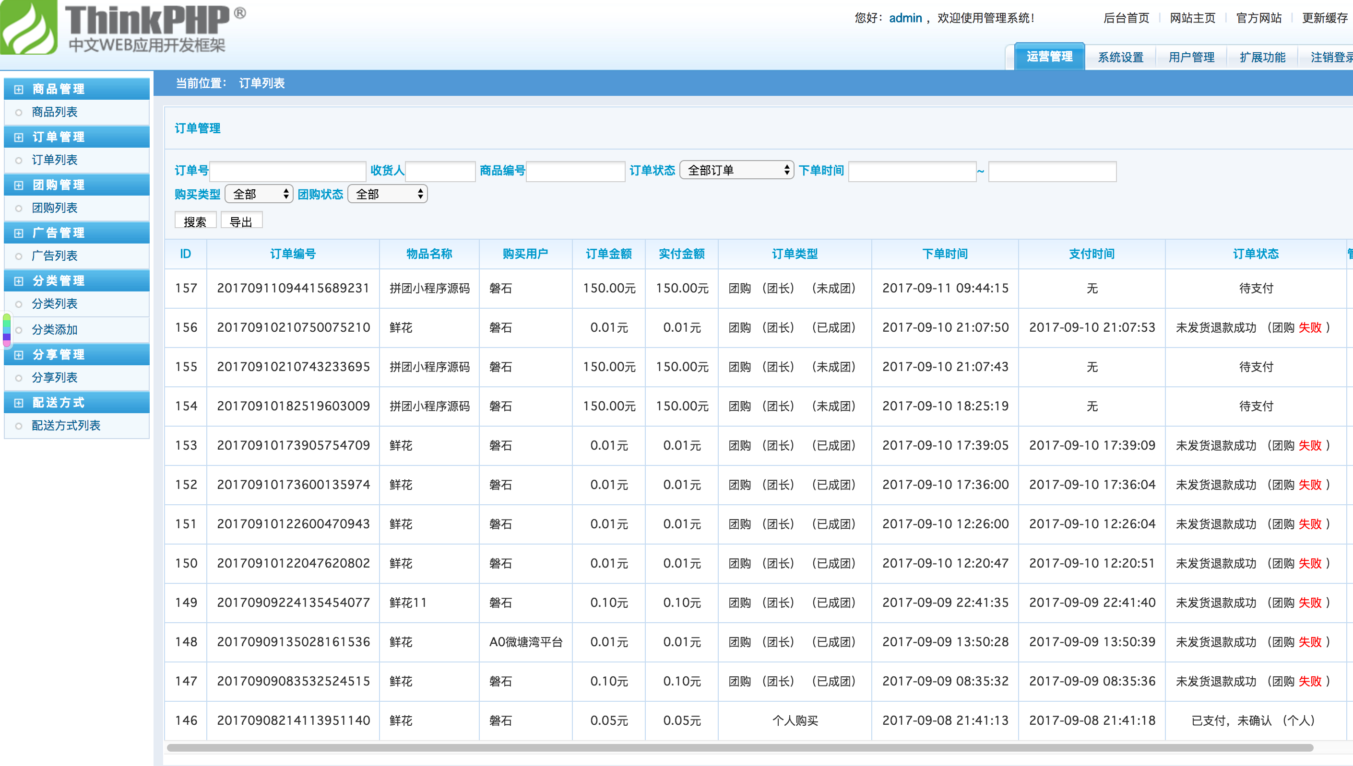1353x766 pixels.
Task: Open the 团购状态 dropdown
Action: point(388,194)
